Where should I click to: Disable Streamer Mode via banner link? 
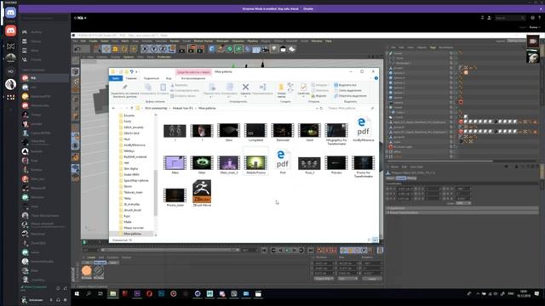click(x=308, y=8)
